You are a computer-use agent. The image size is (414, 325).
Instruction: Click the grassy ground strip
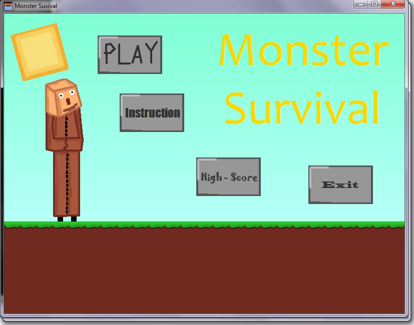coord(200,223)
